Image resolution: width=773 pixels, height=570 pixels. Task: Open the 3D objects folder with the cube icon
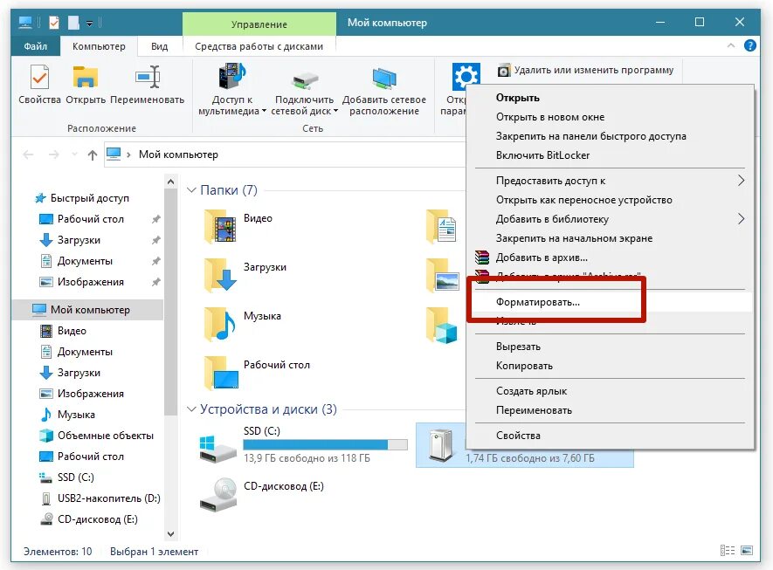[x=442, y=325]
